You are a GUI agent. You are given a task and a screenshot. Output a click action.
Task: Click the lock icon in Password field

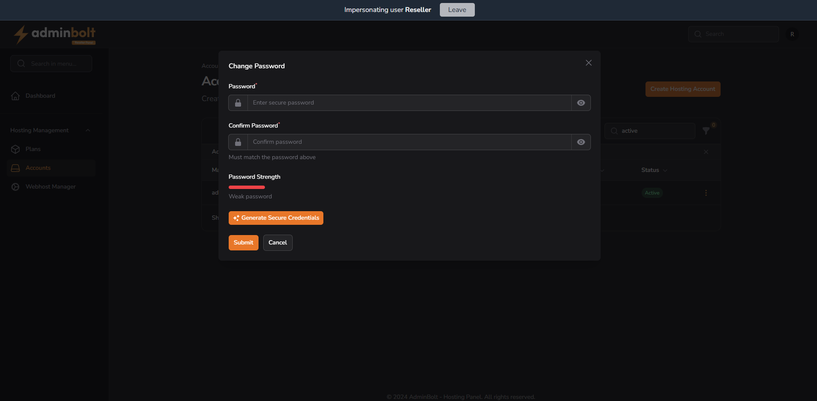click(238, 102)
